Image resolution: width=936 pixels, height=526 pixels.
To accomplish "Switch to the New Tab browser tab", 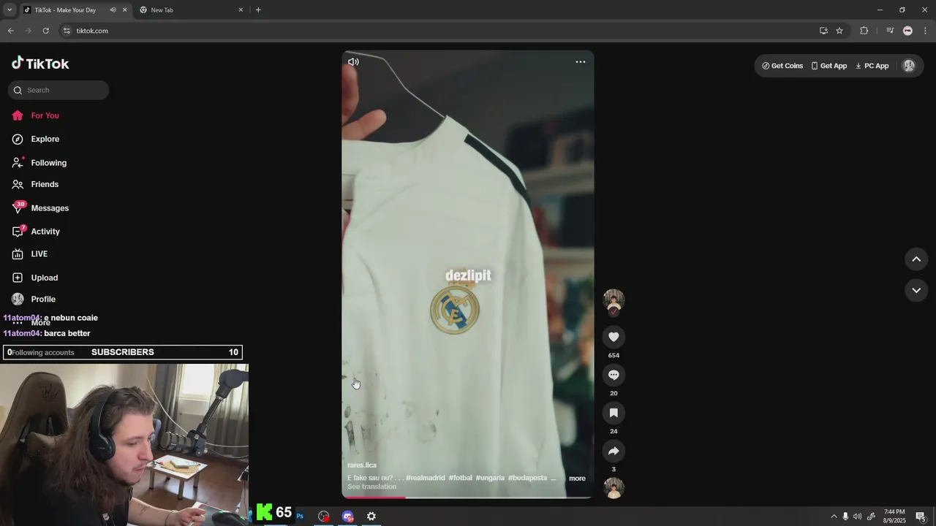I will coord(190,10).
